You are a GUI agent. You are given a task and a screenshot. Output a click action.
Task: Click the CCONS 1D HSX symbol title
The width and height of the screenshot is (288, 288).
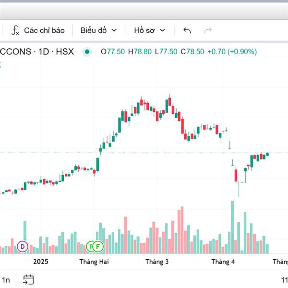coord(37,52)
